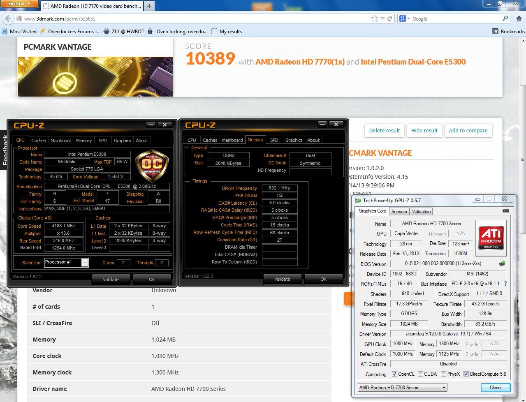
Task: Click OK in the right CPU-Z Memory window
Action: pyautogui.click(x=323, y=279)
